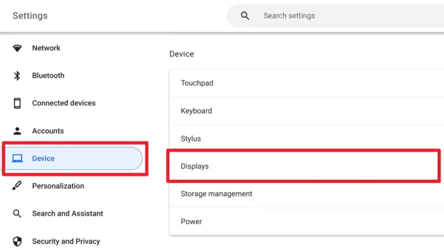The height and width of the screenshot is (250, 444).
Task: Click the Personalization brush icon
Action: [x=17, y=186]
